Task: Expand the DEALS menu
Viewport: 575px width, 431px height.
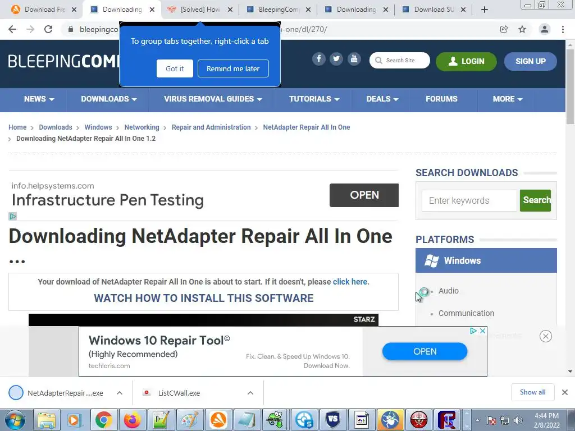Action: click(x=382, y=99)
